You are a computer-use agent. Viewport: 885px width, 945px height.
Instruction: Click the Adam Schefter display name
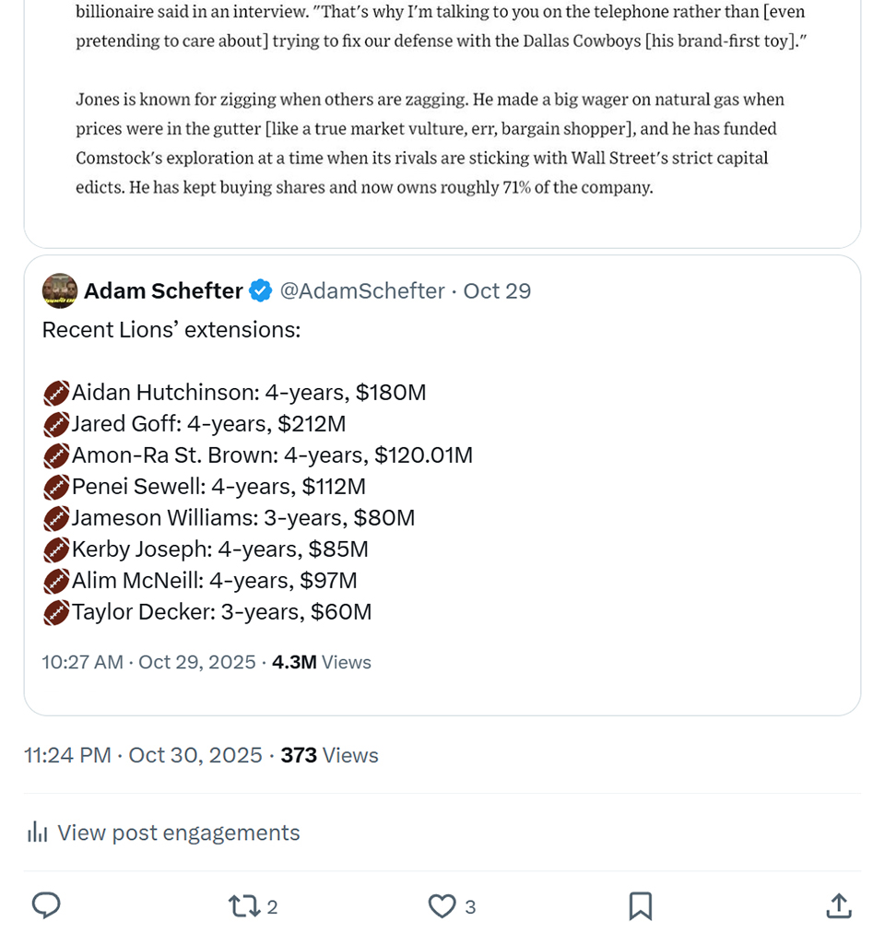163,291
